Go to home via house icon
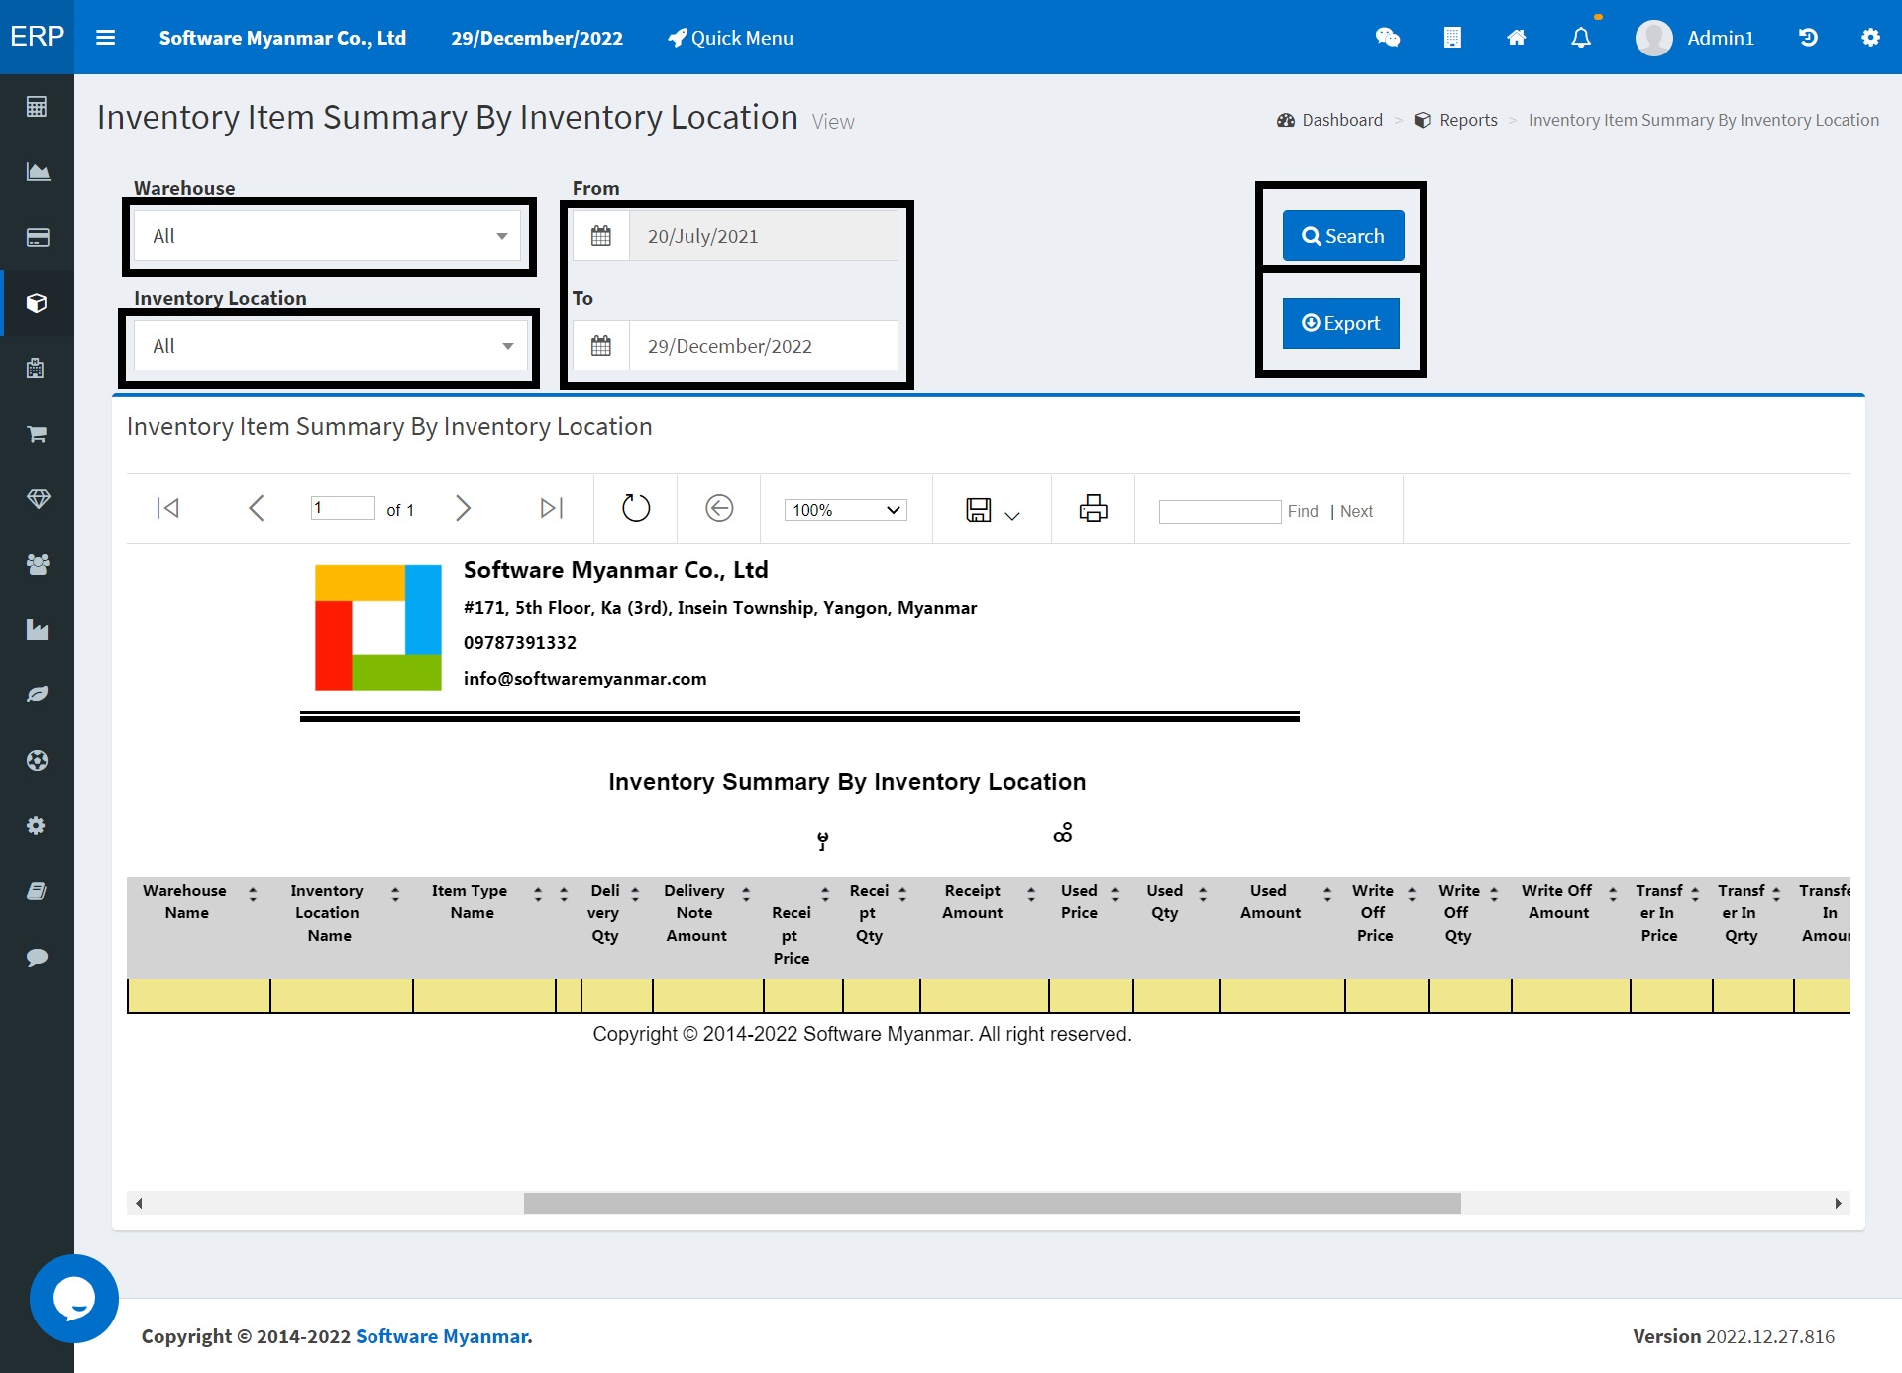 pos(1517,38)
